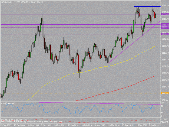Screen dimensions: 169x127
Task: Click the purple 1169.63 price label
Action: pos(165,34)
